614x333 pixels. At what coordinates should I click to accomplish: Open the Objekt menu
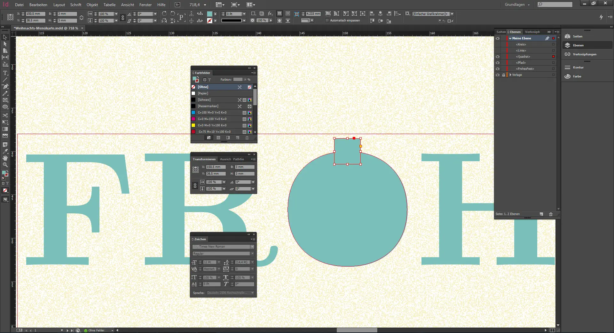(x=92, y=5)
